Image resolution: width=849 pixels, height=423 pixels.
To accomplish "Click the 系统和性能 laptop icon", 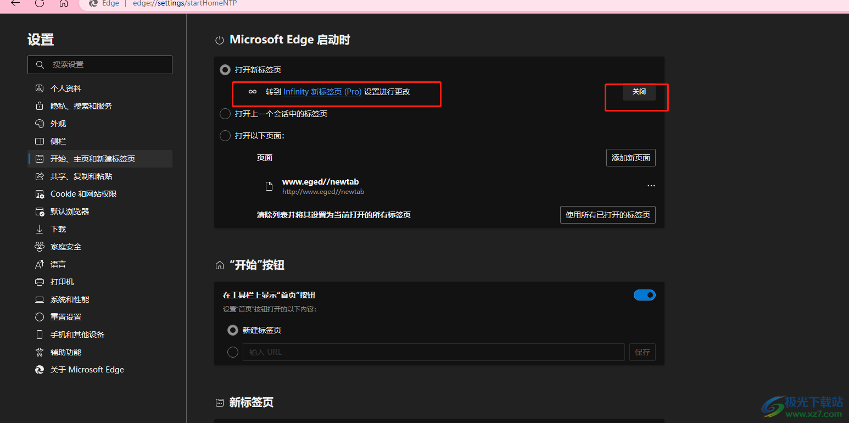I will (x=40, y=299).
